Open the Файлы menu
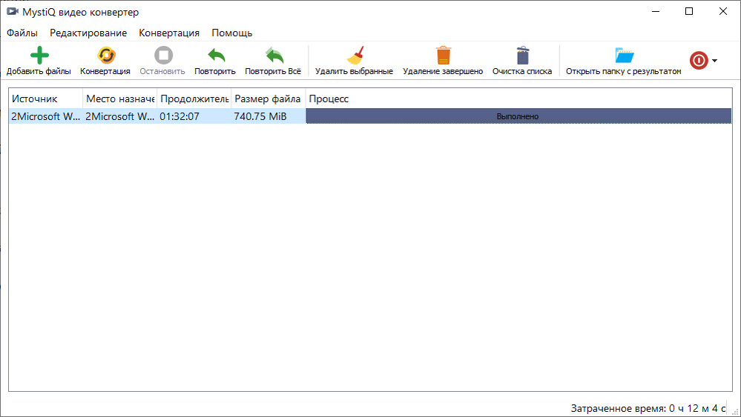 (22, 33)
